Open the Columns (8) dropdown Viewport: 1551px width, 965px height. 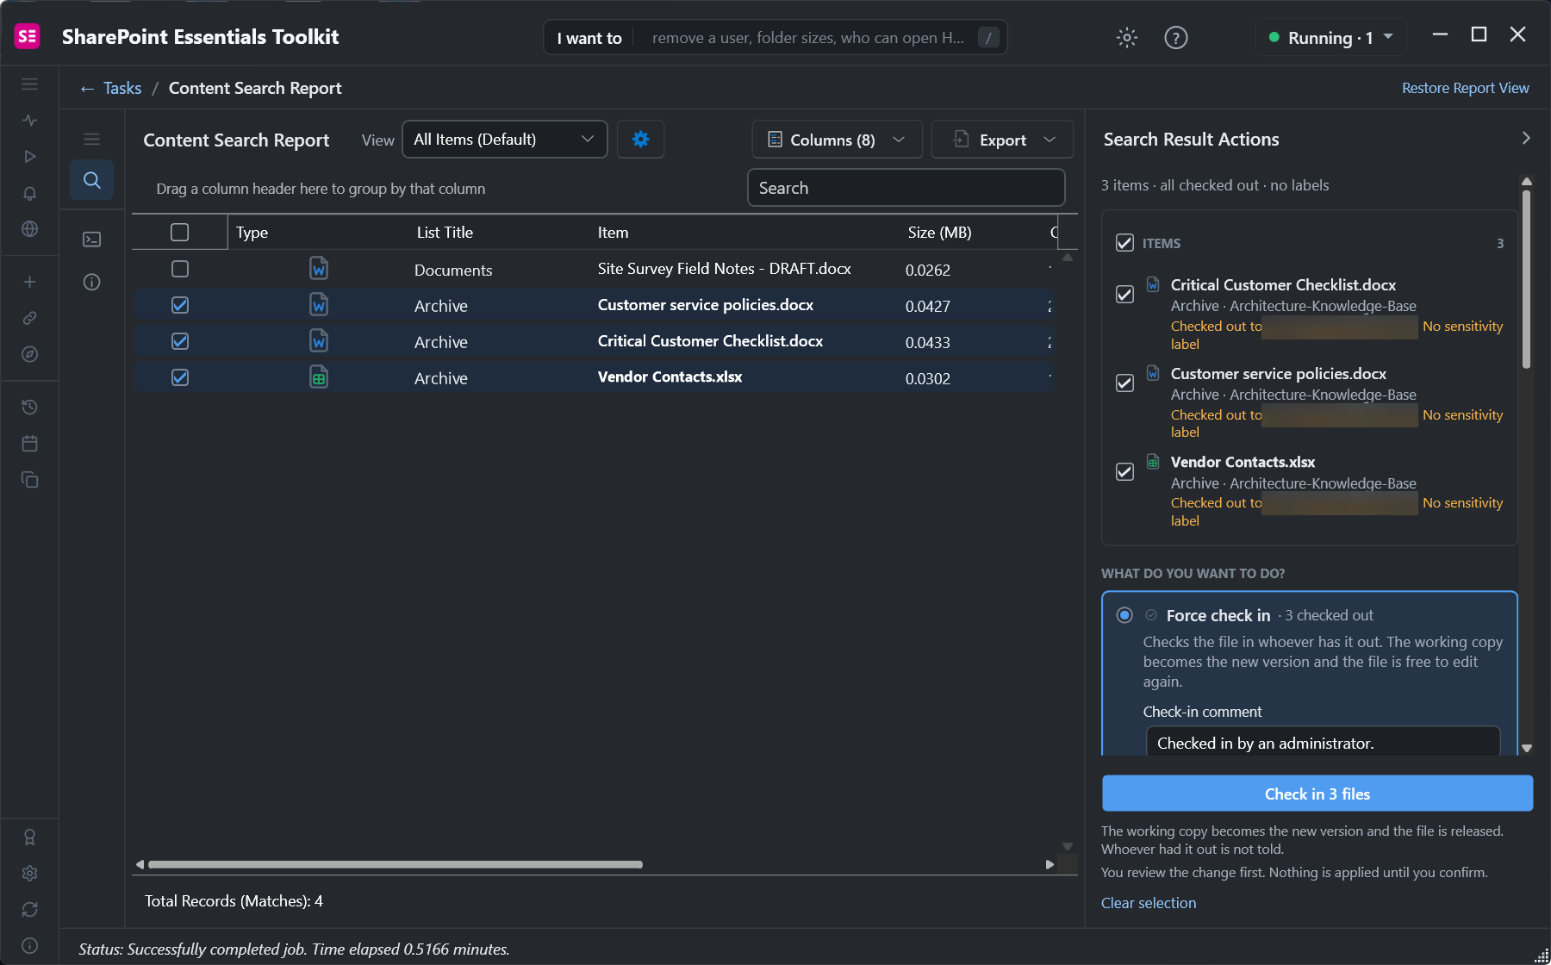[x=837, y=140]
